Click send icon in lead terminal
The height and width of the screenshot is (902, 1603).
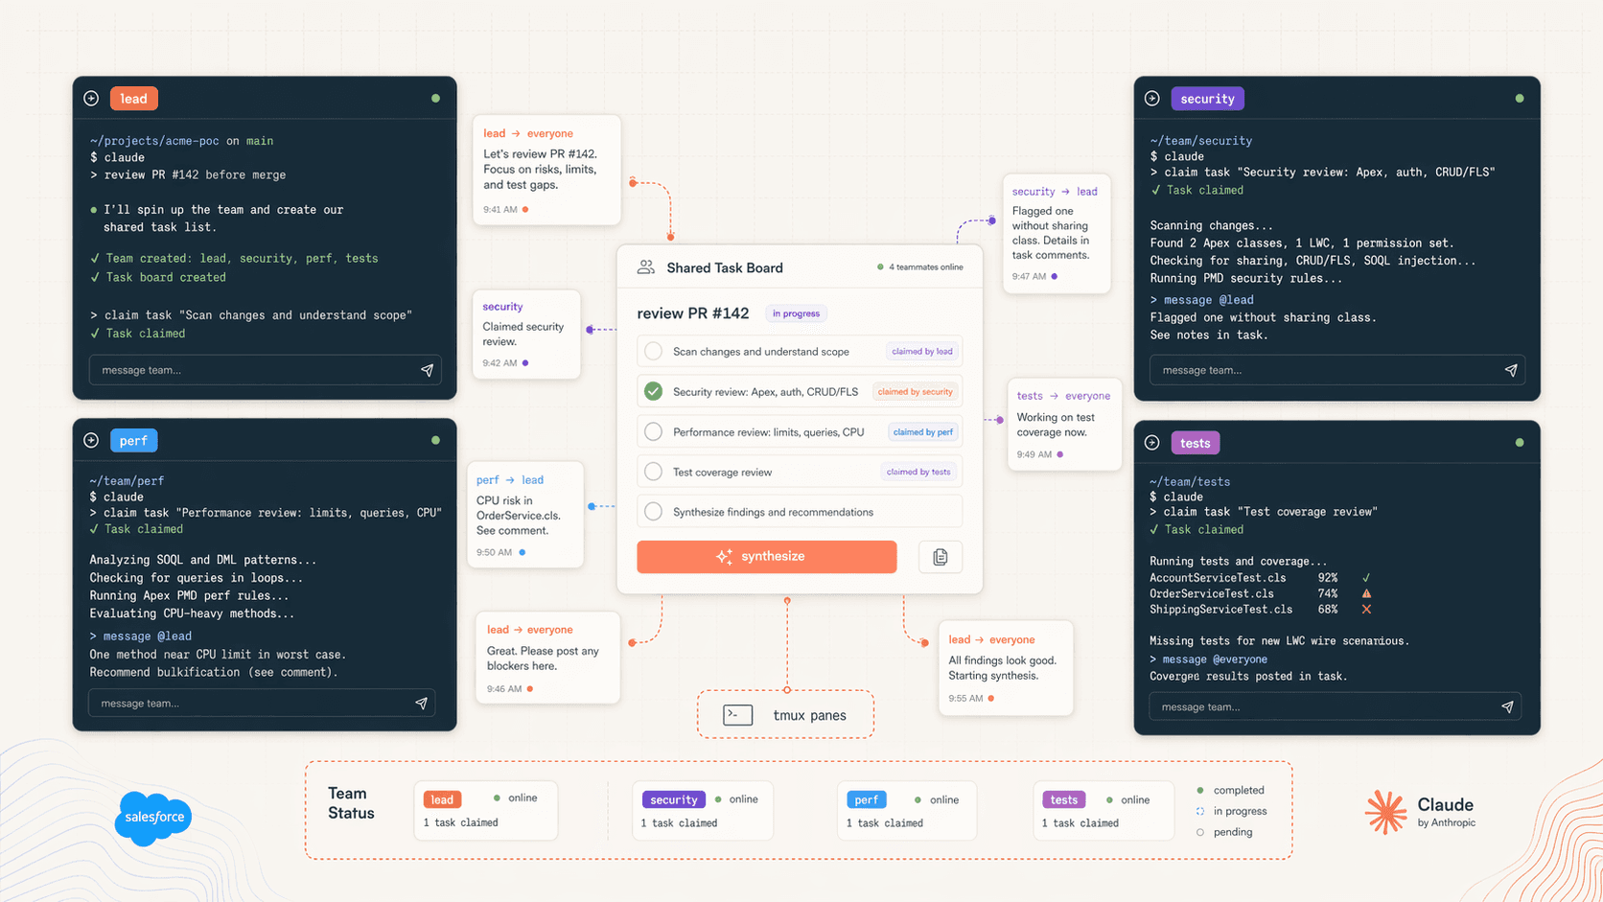coord(427,370)
